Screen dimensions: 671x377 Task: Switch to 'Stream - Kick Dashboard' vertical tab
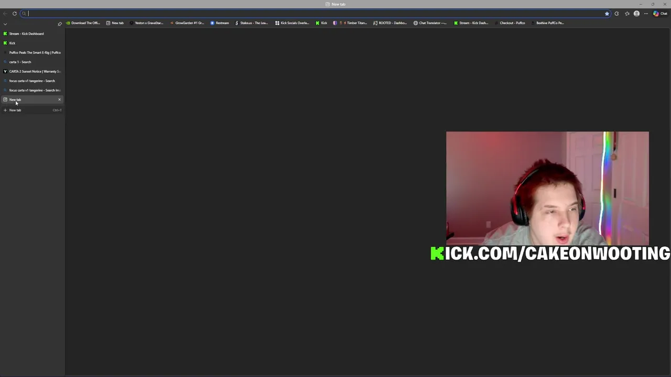tap(33, 34)
